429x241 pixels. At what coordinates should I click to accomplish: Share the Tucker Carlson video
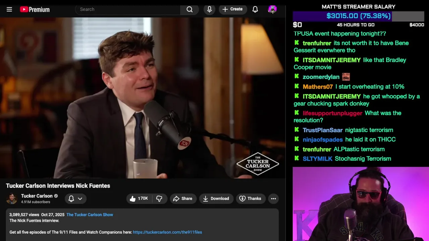[183, 198]
